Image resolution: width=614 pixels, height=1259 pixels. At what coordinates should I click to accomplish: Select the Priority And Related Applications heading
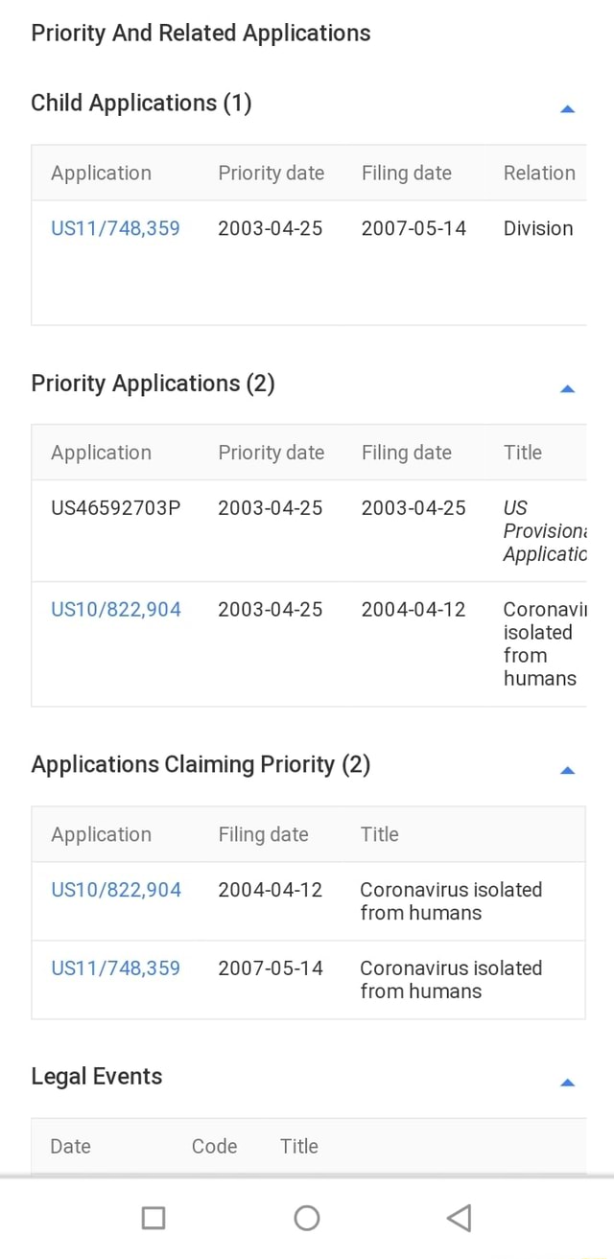201,33
